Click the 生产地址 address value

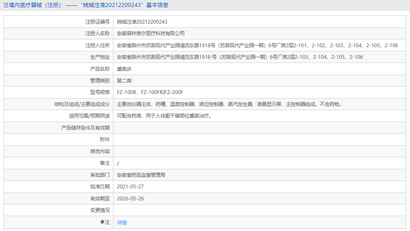pos(240,57)
